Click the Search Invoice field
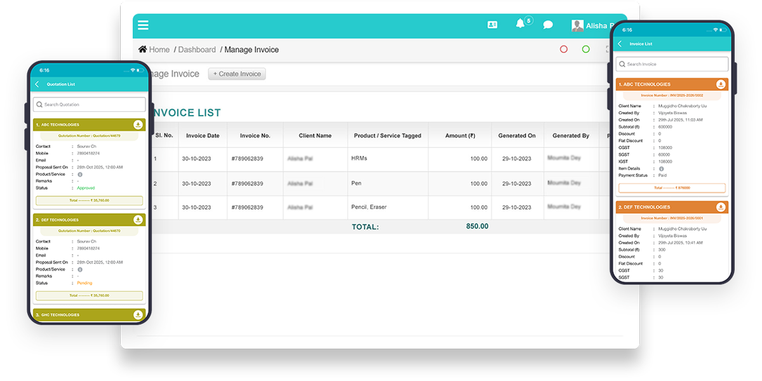The image size is (762, 381). 672,64
